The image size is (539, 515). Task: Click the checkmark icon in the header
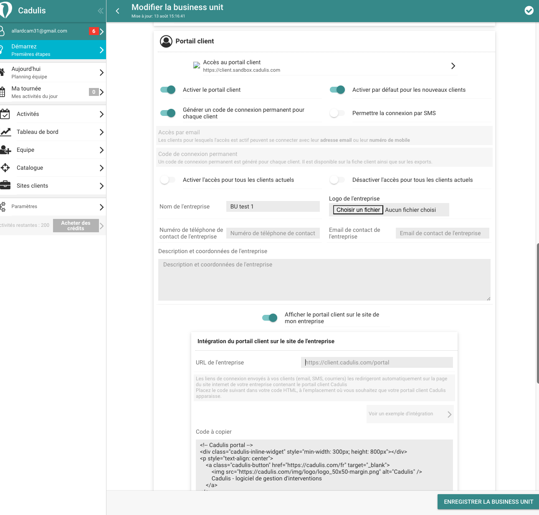pyautogui.click(x=529, y=11)
